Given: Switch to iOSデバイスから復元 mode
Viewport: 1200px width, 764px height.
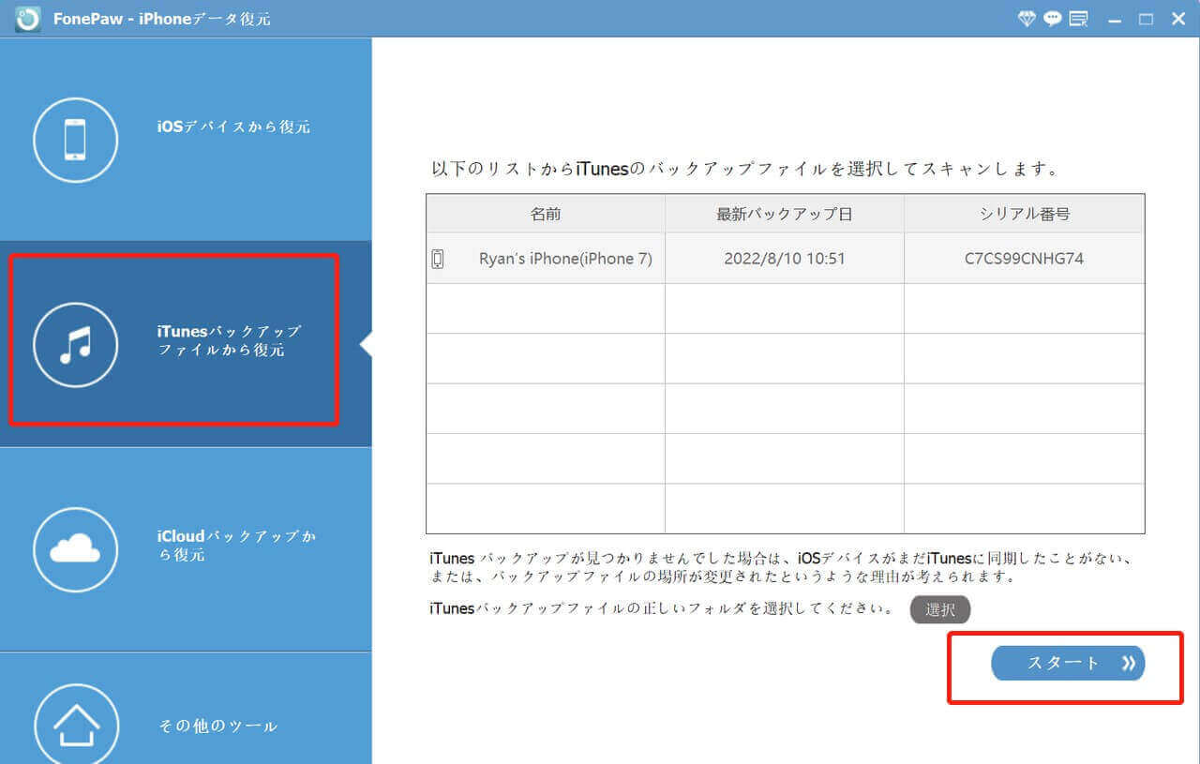Looking at the screenshot, I should (186, 139).
